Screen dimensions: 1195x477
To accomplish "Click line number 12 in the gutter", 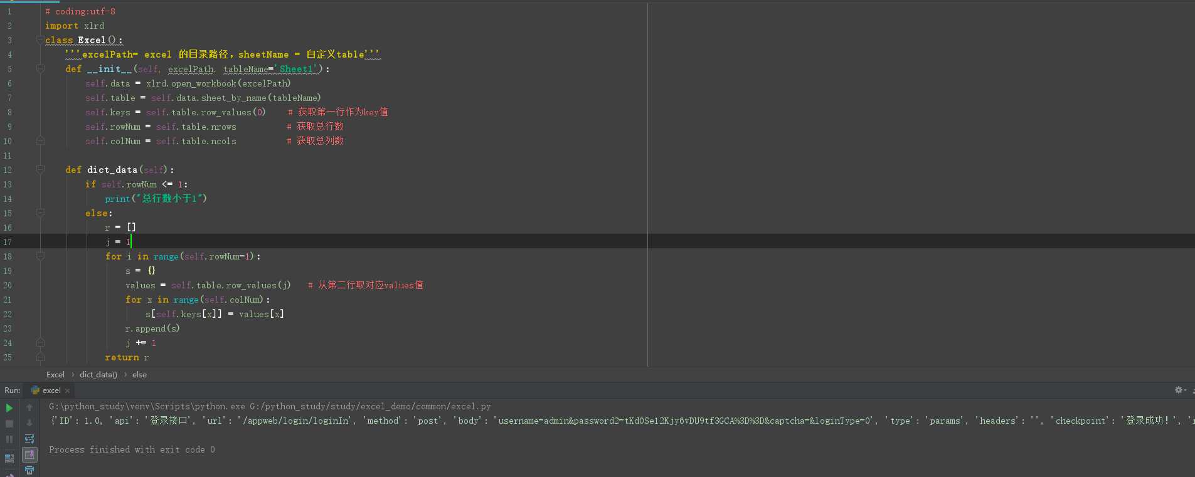I will pyautogui.click(x=8, y=170).
